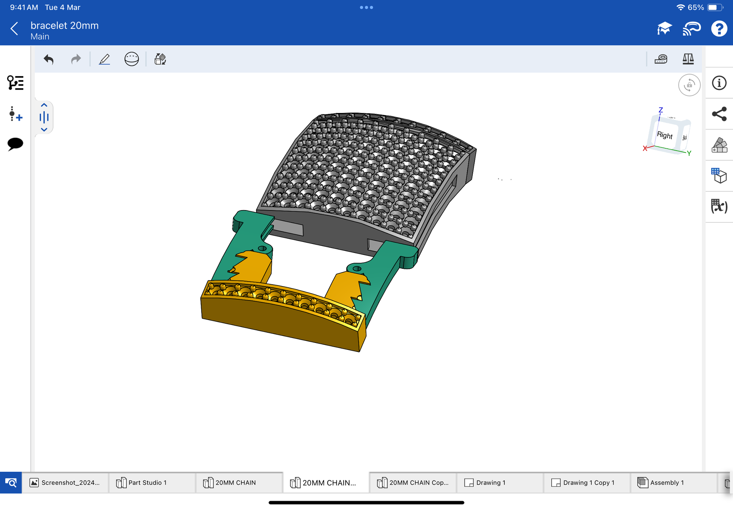
Task: Toggle the section view sphere icon
Action: 131,59
